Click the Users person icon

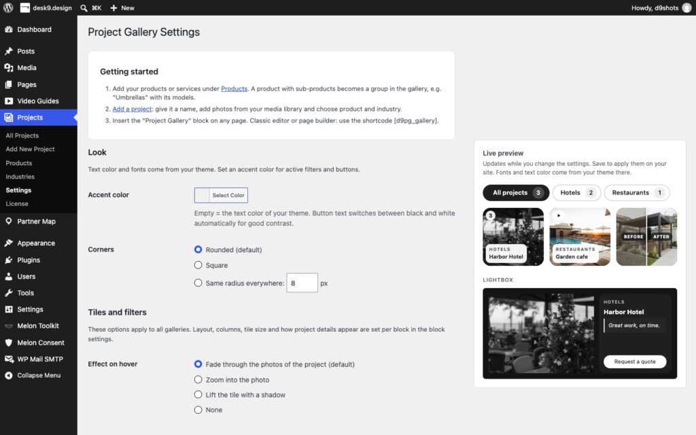tap(8, 276)
